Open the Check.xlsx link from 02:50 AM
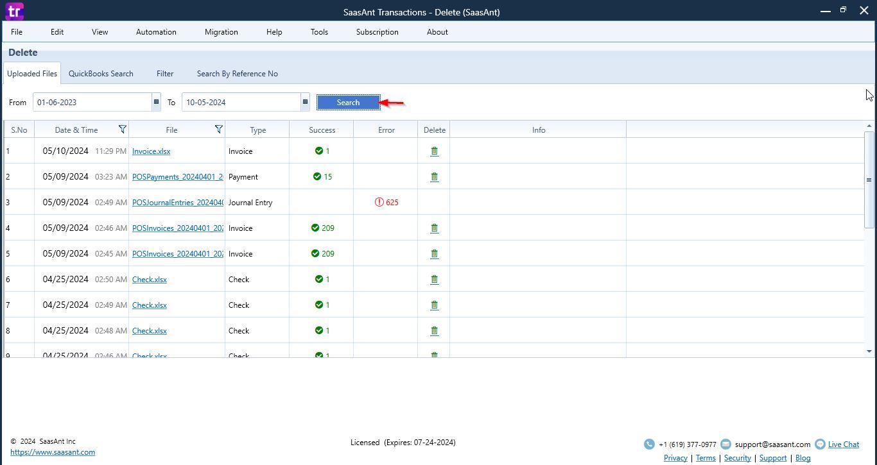This screenshot has width=877, height=465. [x=149, y=280]
